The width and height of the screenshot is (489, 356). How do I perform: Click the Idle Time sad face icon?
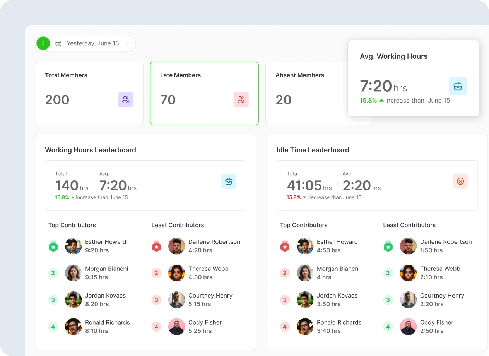click(x=460, y=181)
